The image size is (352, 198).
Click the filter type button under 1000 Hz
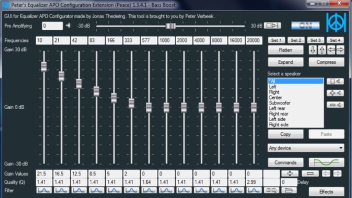pos(166,190)
